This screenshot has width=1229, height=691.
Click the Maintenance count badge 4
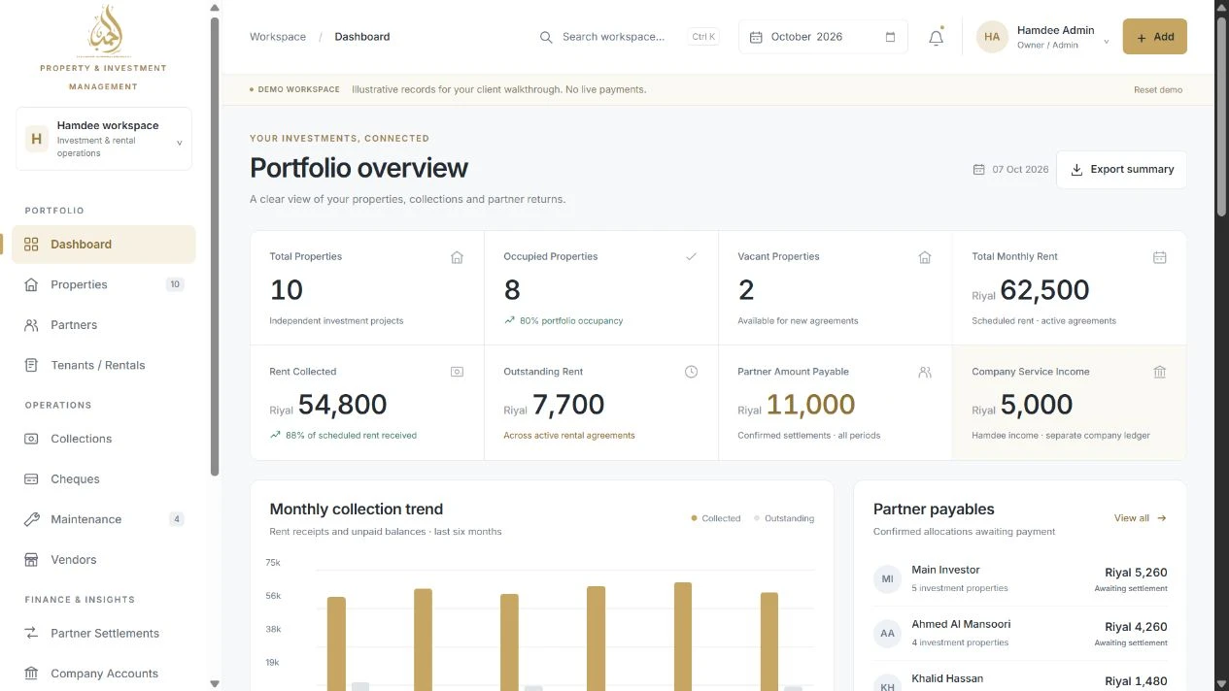(x=176, y=519)
